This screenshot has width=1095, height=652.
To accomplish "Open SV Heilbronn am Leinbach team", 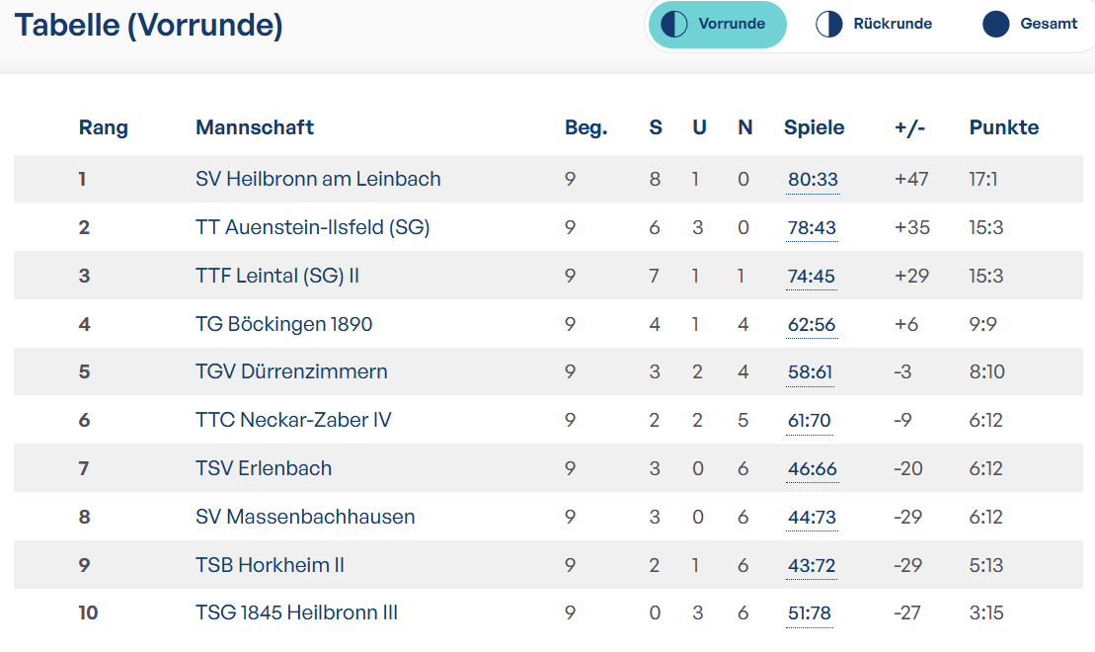I will [x=318, y=179].
